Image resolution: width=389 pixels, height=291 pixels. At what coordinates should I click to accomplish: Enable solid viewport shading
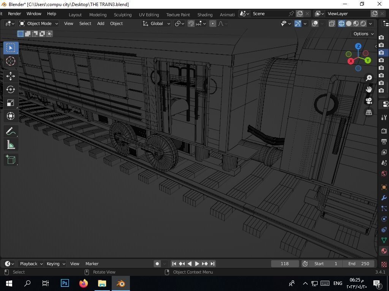point(349,23)
